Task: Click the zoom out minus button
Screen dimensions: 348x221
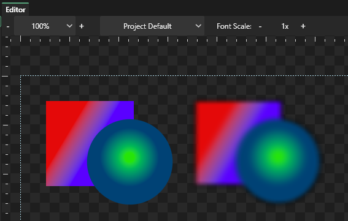Action: pos(8,26)
